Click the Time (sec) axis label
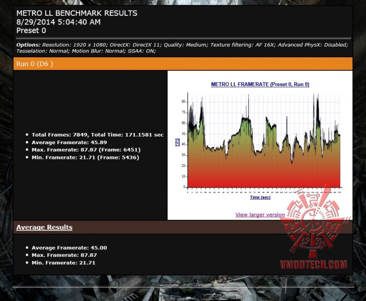The image size is (366, 301). [260, 197]
